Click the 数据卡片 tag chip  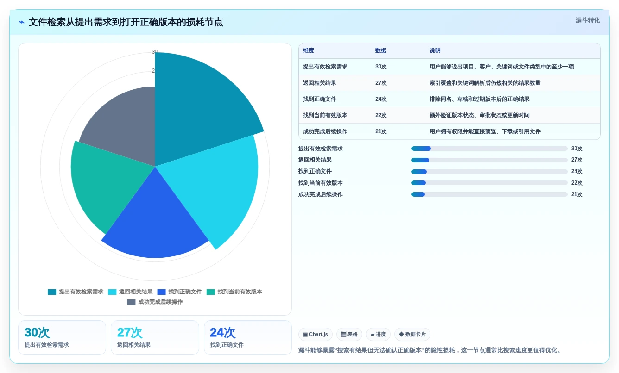point(412,334)
